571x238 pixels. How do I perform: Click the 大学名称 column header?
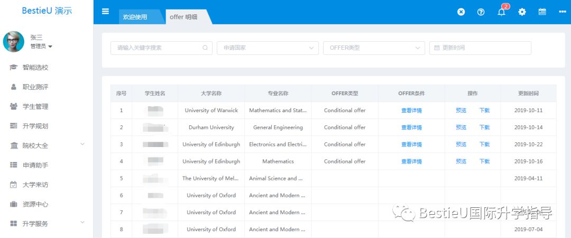(211, 93)
